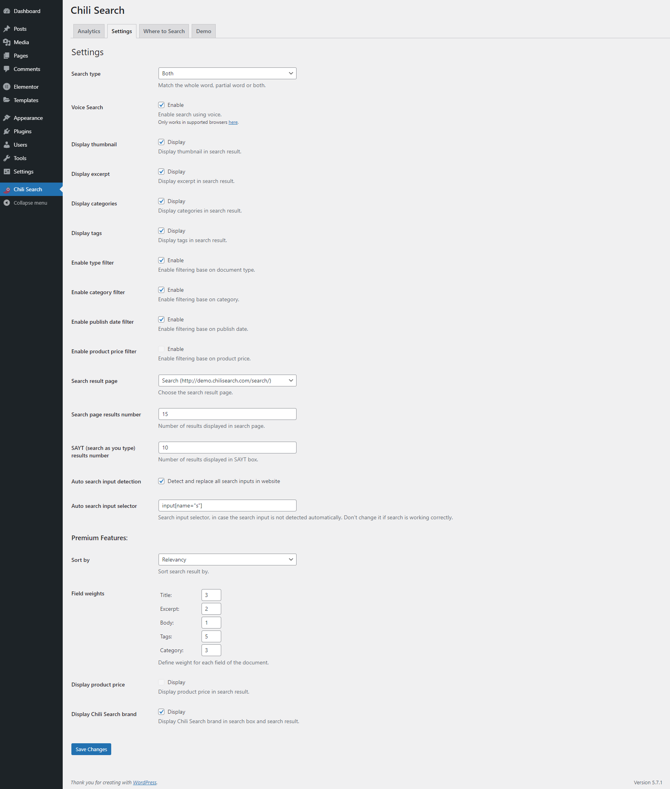Open the supported browsers 'here' link
The image size is (670, 789).
(x=233, y=122)
